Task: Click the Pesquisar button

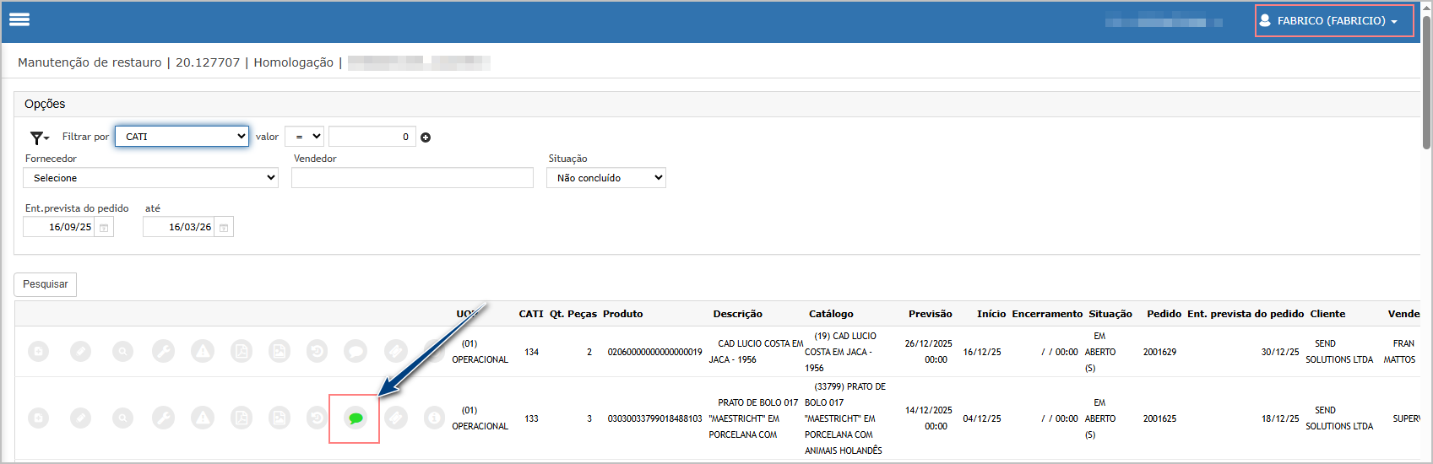Action: click(46, 284)
